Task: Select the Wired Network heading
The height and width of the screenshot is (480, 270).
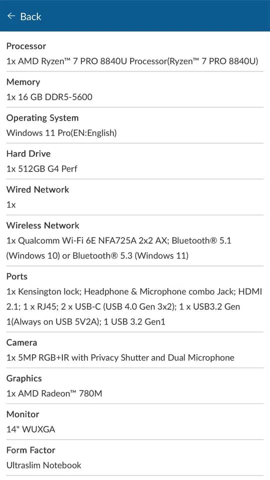Action: pos(38,189)
